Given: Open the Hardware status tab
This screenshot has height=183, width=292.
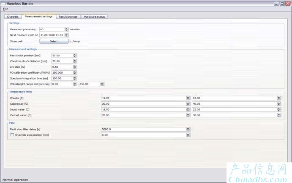Looking at the screenshot, I should click(x=94, y=17).
